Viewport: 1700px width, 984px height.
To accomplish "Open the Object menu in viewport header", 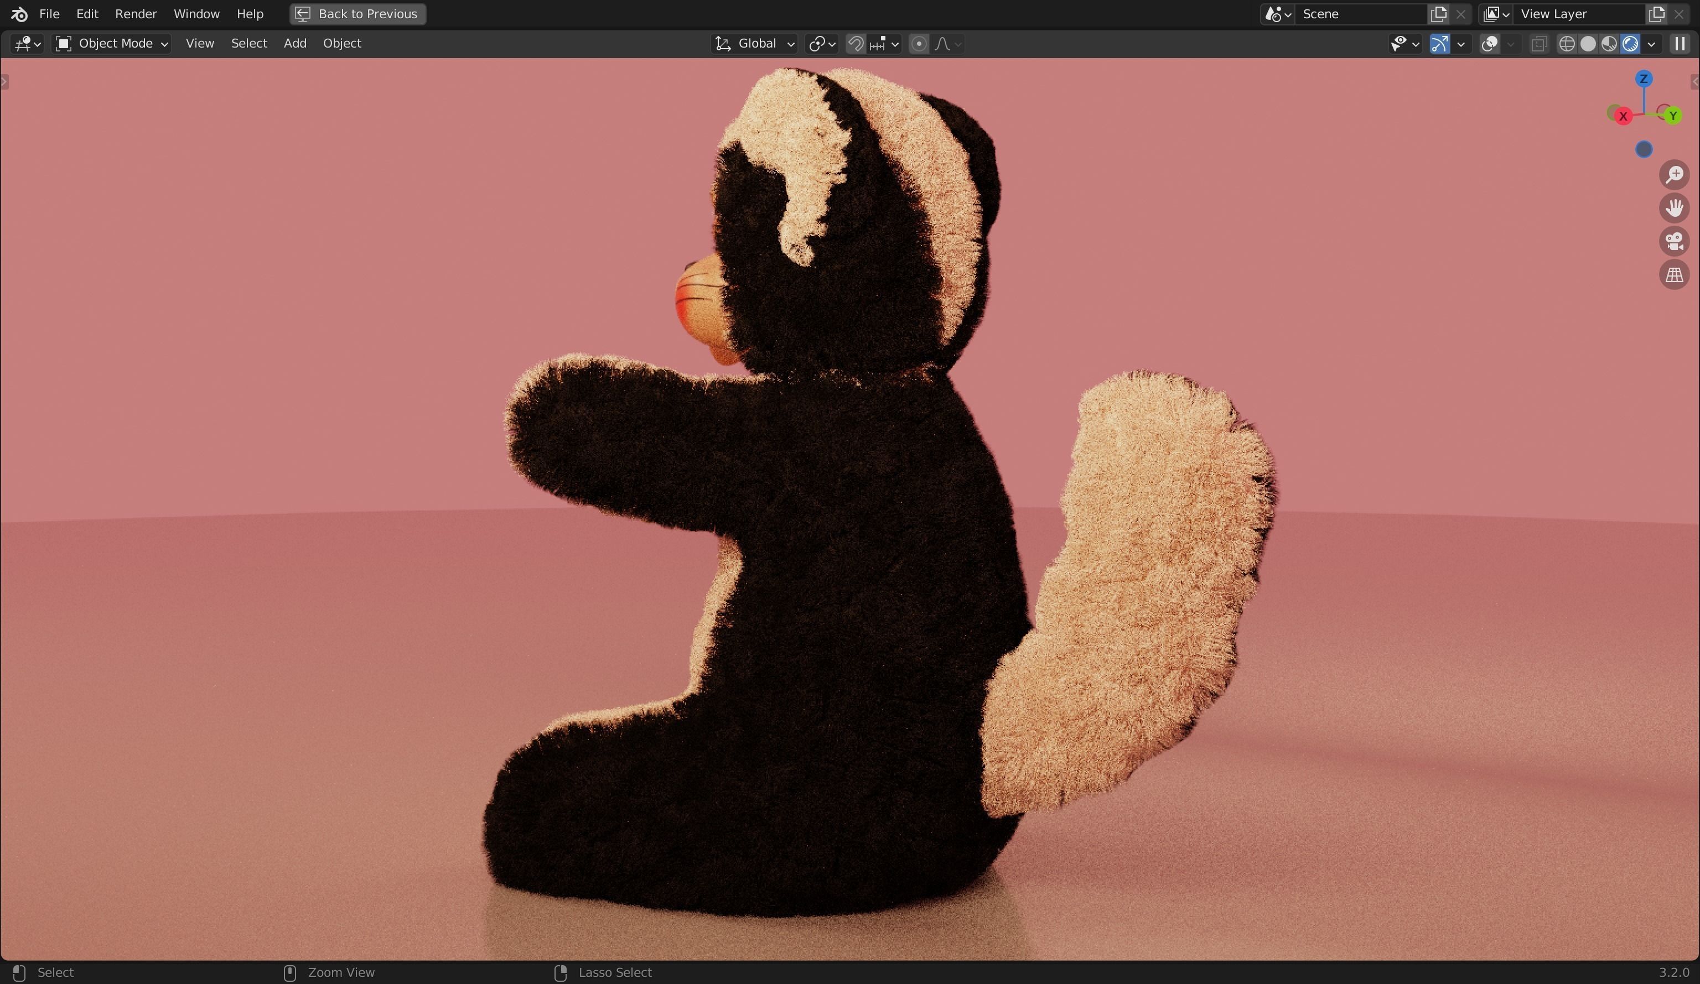I will pyautogui.click(x=341, y=43).
